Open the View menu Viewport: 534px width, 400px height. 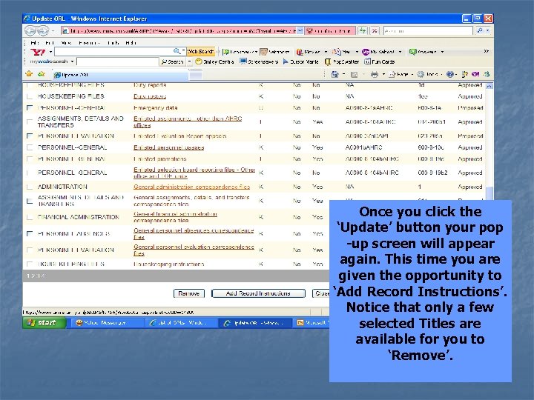[x=66, y=42]
